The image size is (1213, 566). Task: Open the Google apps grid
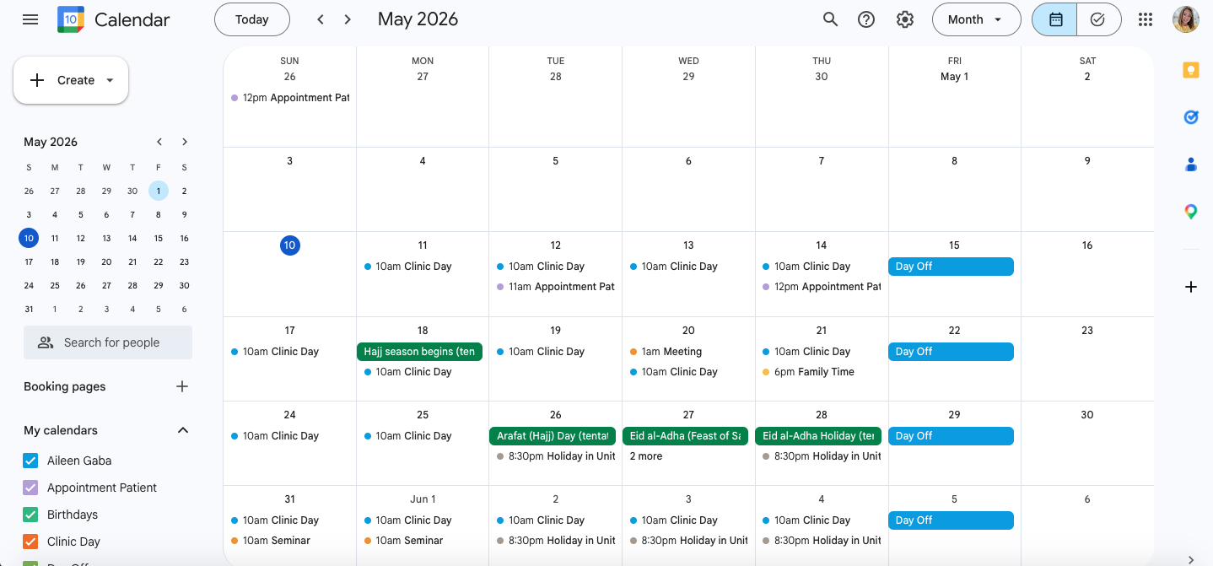pos(1146,19)
